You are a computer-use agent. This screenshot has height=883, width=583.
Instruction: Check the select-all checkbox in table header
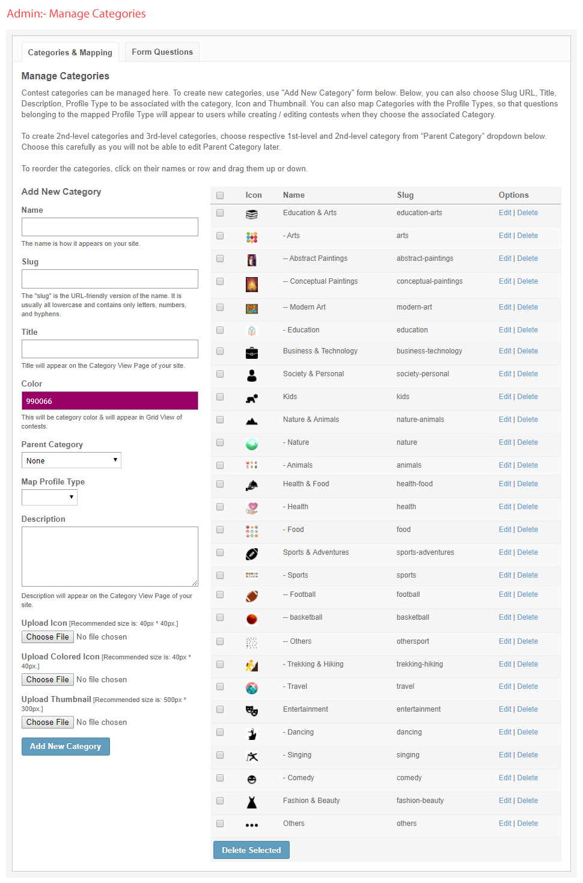pos(220,195)
